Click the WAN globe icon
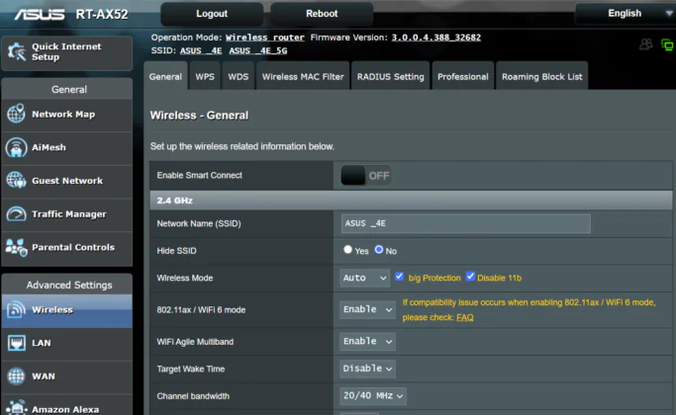Screen dimensions: 676x415 click(16, 376)
